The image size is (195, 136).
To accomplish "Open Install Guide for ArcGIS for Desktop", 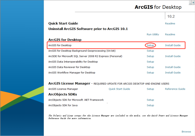I will click(x=173, y=45).
